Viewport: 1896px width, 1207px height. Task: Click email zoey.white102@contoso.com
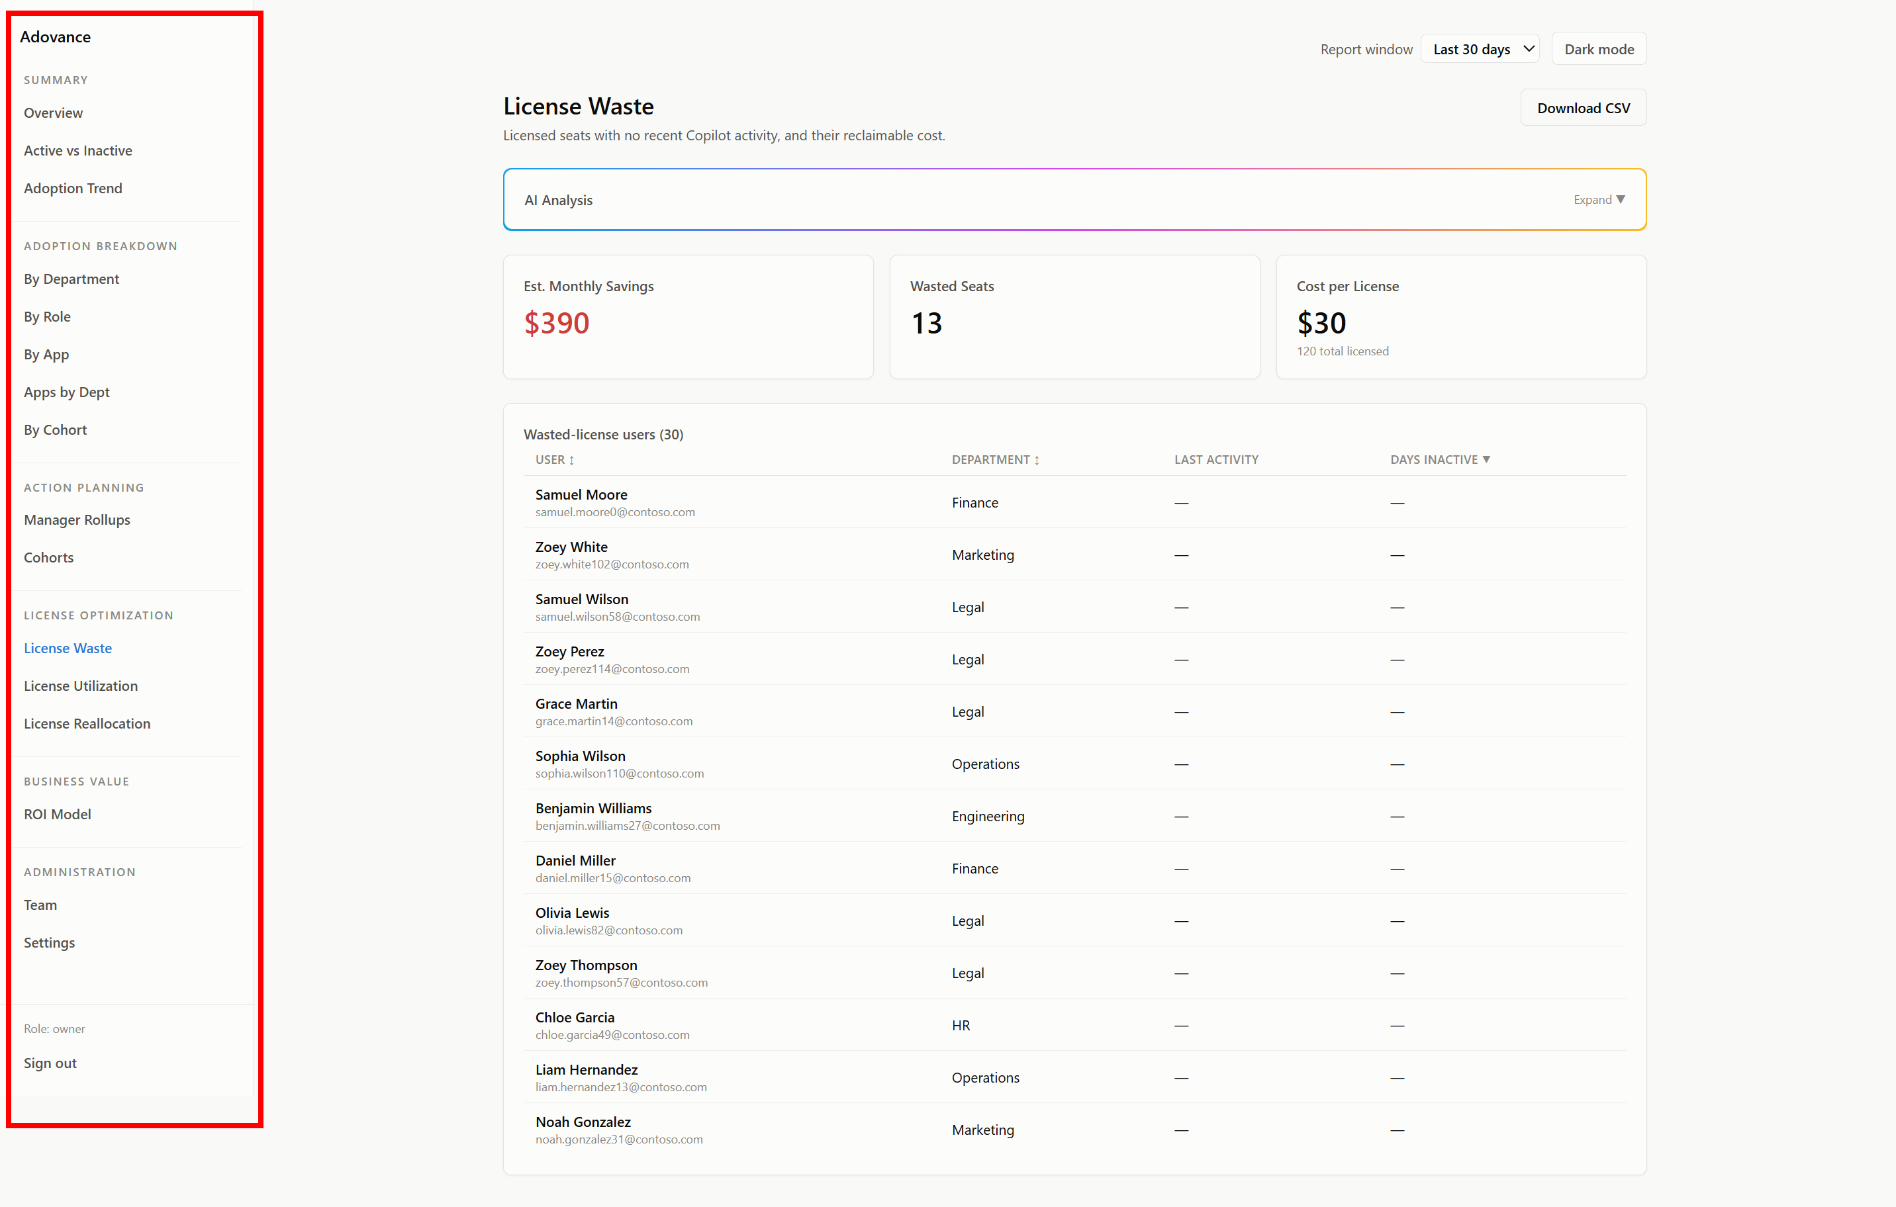612,564
